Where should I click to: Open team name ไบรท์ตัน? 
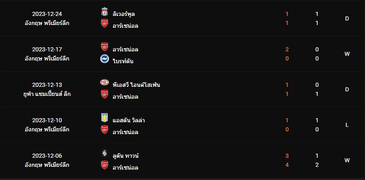[x=123, y=61]
